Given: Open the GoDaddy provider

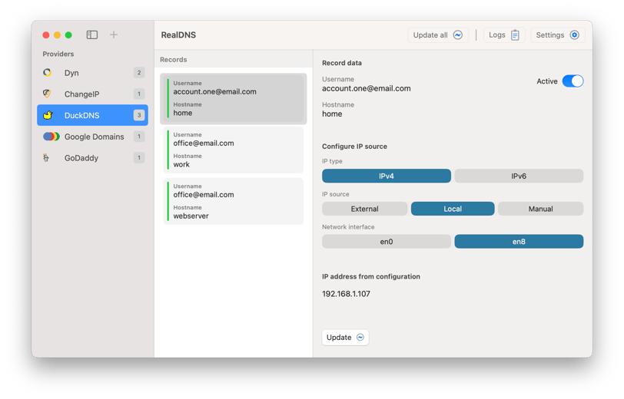Looking at the screenshot, I should [x=93, y=158].
